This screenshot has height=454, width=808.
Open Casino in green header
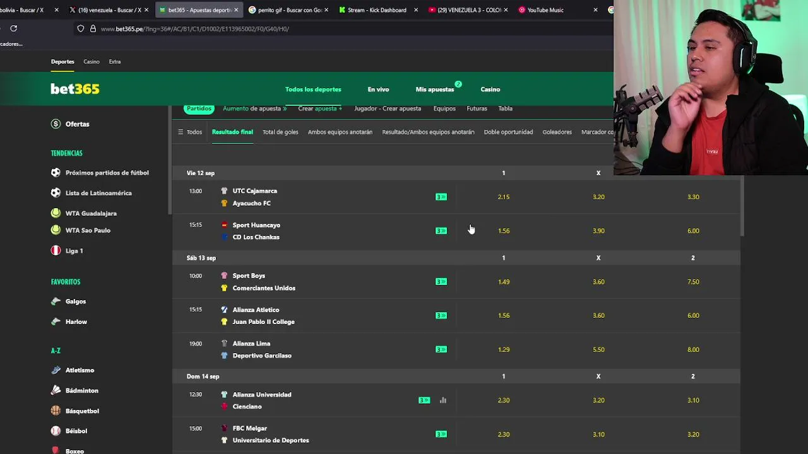click(490, 90)
